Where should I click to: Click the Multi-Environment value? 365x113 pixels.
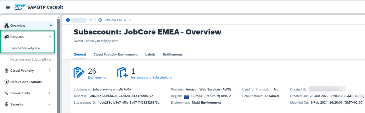click(x=206, y=103)
